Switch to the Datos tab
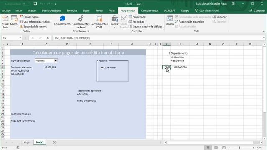The image size is (267, 150). (x=86, y=10)
